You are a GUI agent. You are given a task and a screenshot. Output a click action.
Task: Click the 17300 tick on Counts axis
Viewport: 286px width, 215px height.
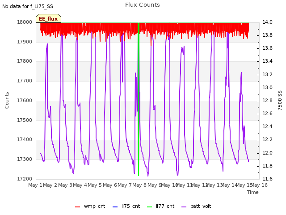pos(25,159)
